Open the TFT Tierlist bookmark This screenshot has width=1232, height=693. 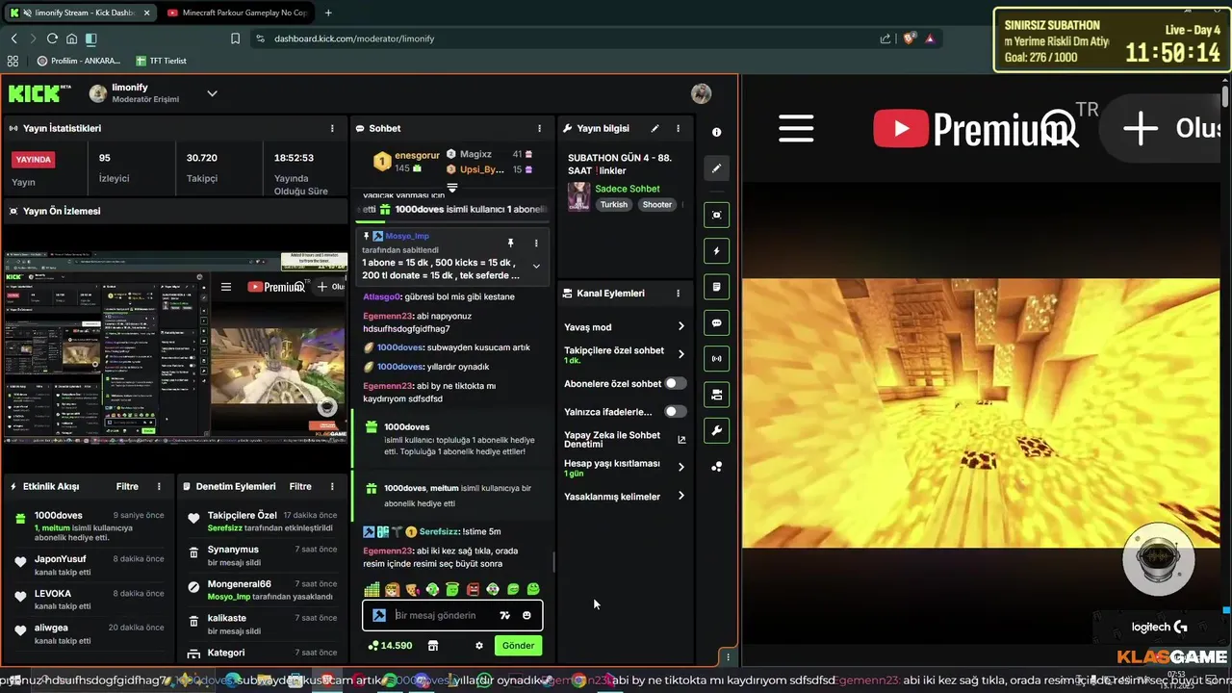[x=161, y=61]
